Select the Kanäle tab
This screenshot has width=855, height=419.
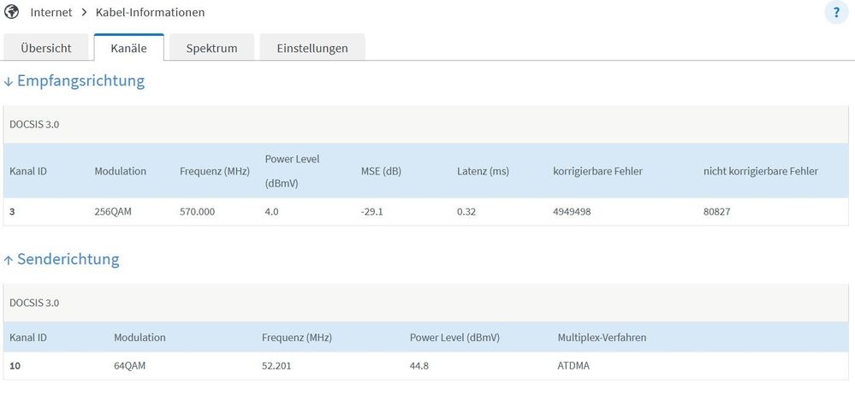(128, 48)
